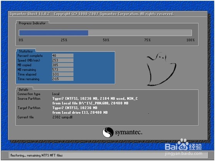Click the 'MB copied' label
The width and height of the screenshot is (215, 161).
(24, 65)
